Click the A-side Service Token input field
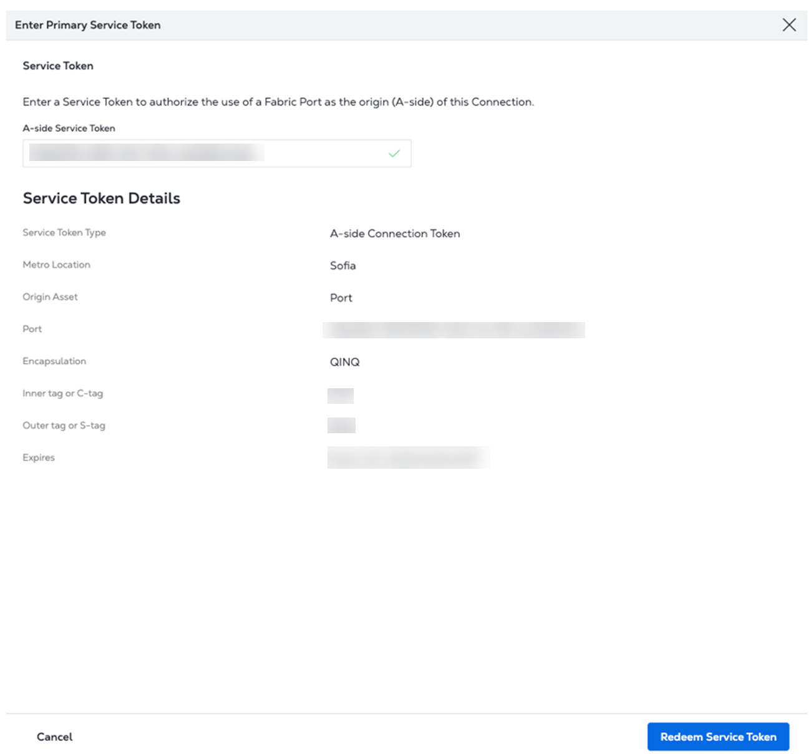The width and height of the screenshot is (811, 754). [x=206, y=154]
